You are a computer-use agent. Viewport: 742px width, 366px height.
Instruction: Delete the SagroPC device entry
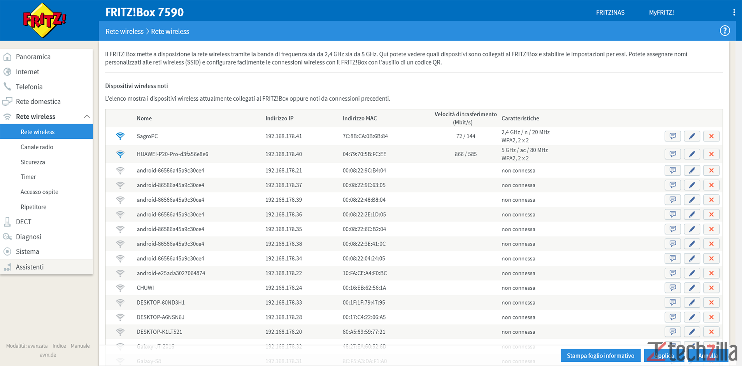(x=711, y=136)
